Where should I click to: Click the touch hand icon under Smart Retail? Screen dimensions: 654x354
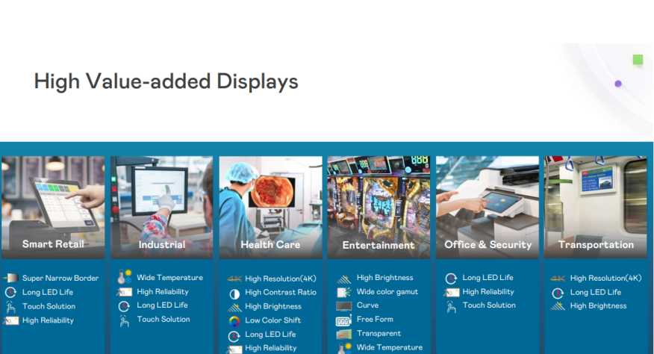(x=11, y=307)
